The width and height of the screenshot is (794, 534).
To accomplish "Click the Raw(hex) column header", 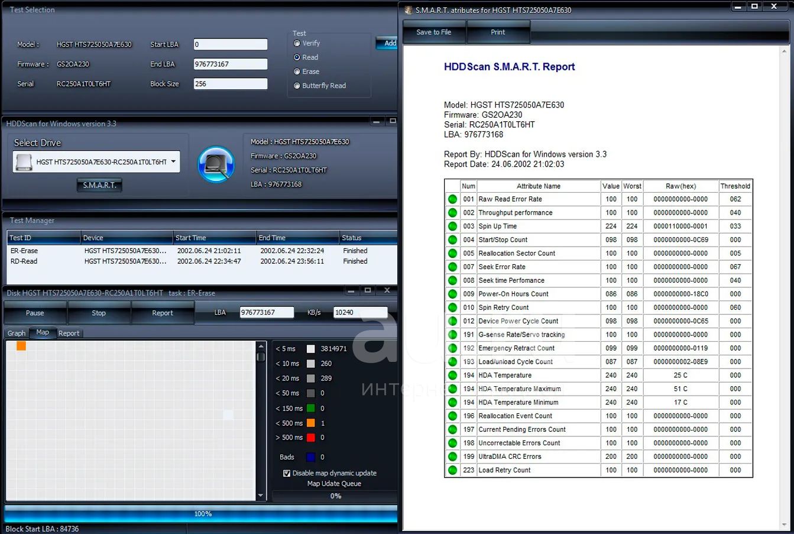I will 680,186.
